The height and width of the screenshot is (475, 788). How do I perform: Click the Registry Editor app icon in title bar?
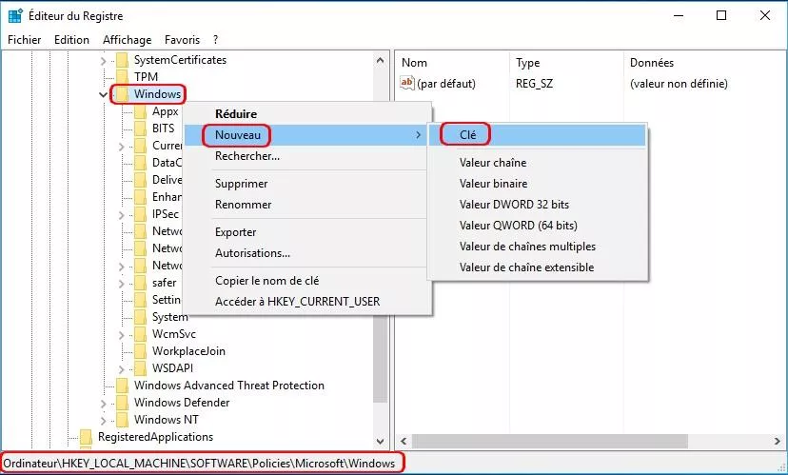[15, 15]
